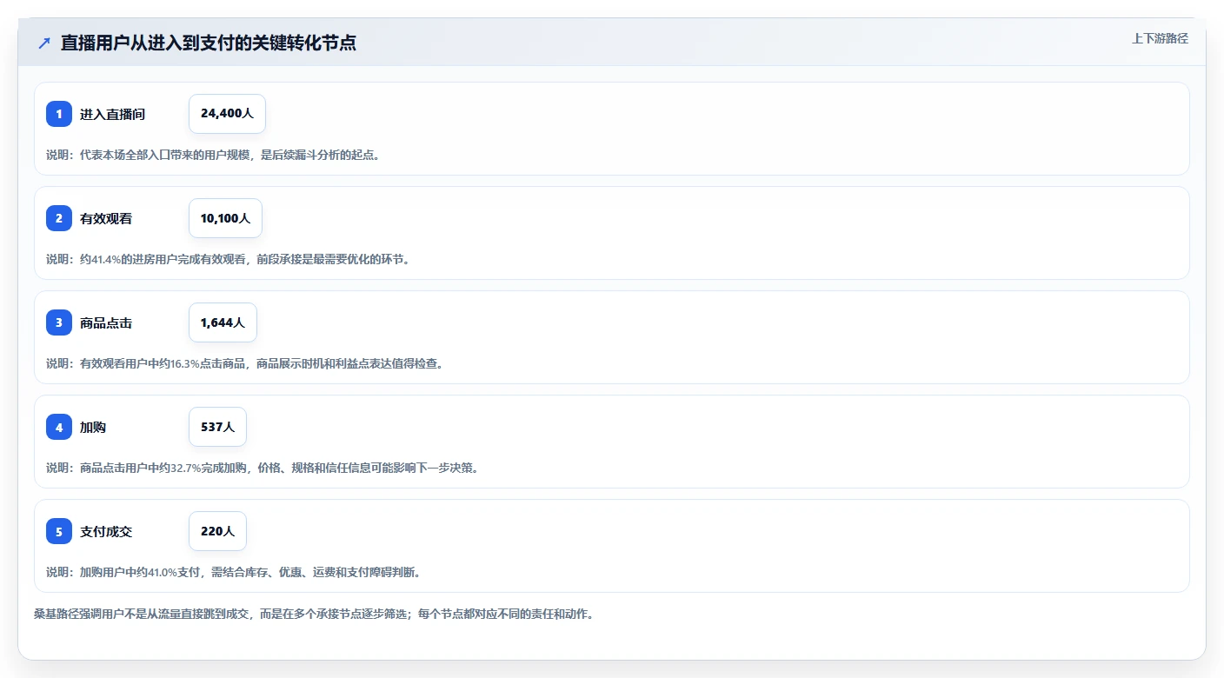Click step number badge 3
The height and width of the screenshot is (678, 1224).
point(59,322)
